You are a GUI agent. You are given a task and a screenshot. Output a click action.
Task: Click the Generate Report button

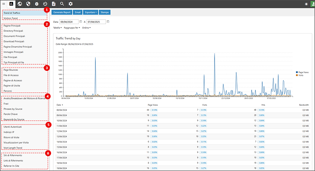(62, 13)
